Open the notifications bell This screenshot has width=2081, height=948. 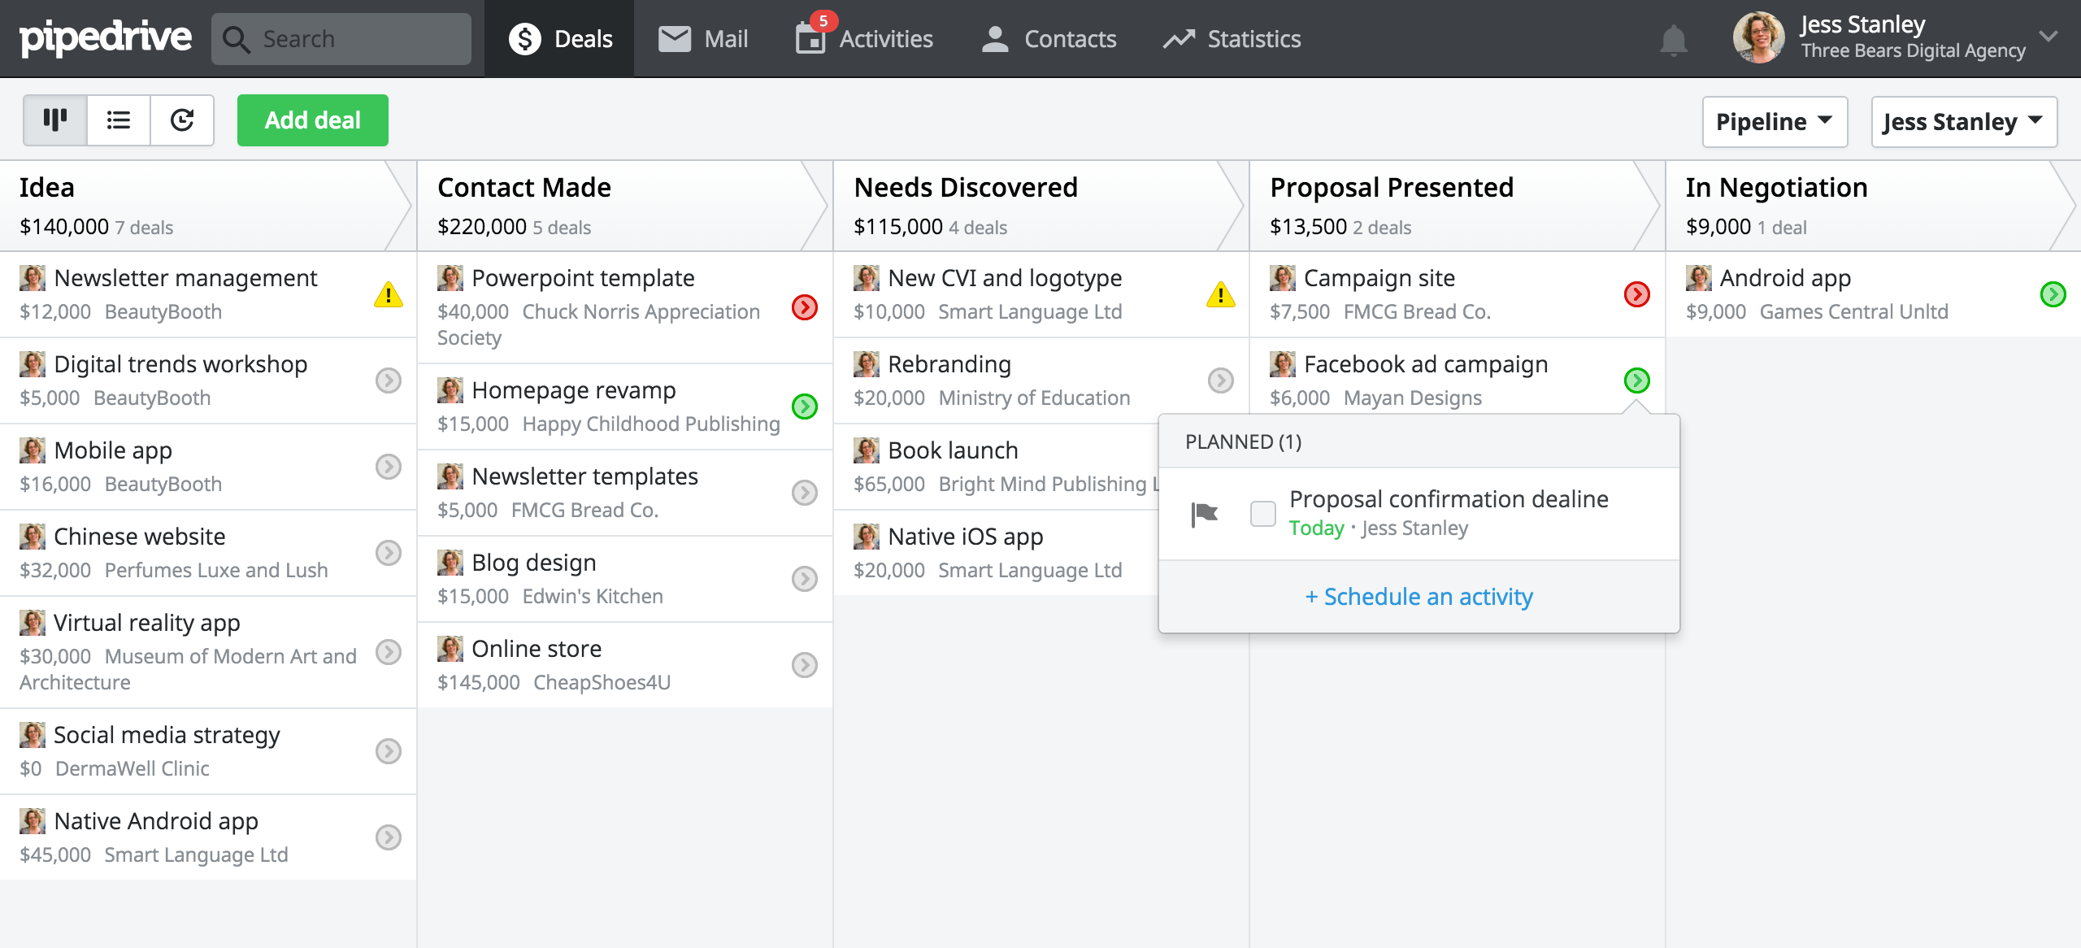tap(1673, 40)
